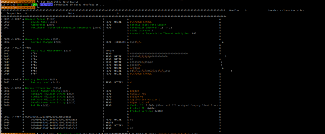This screenshot has width=325, height=134.
Task: Select the Mipow Limited manufacturer value
Action: (x=139, y=102)
